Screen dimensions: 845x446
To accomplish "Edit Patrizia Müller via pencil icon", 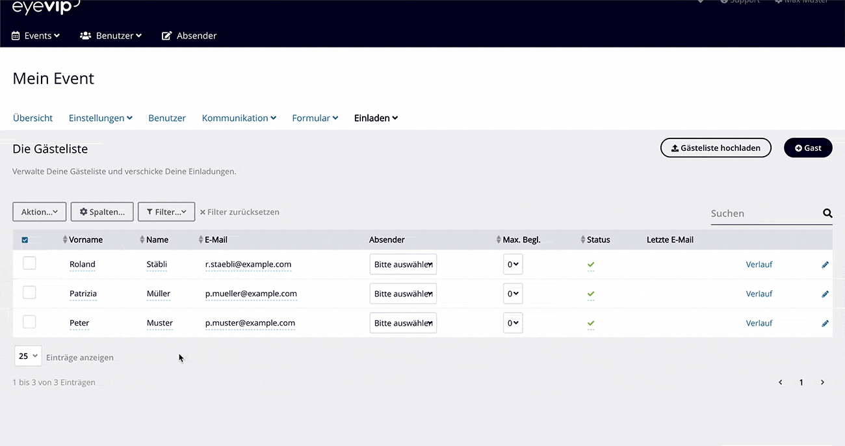I will point(825,293).
